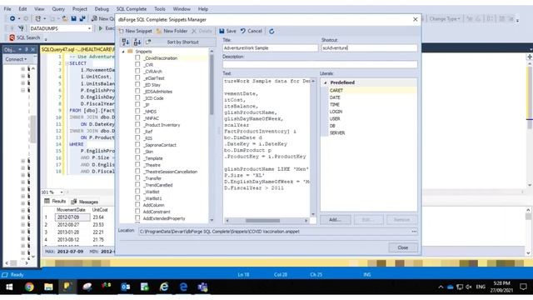Screen dimensions: 533x300
Task: Open the SQL Search toolbar overflow arrow
Action: [x=46, y=39]
